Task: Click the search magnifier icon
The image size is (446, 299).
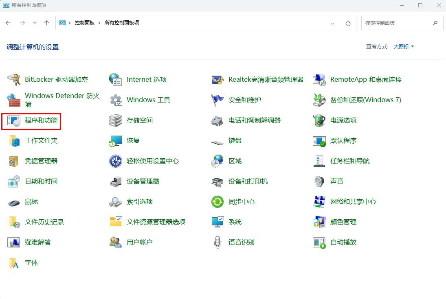Action: [x=435, y=23]
